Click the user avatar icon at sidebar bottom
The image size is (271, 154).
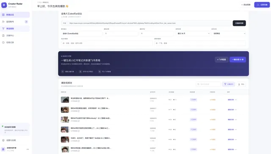tap(3, 149)
